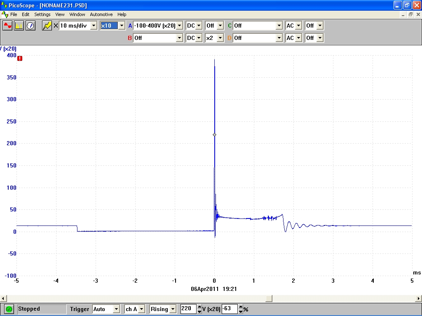Click the trigger point diamond marker

click(214, 135)
